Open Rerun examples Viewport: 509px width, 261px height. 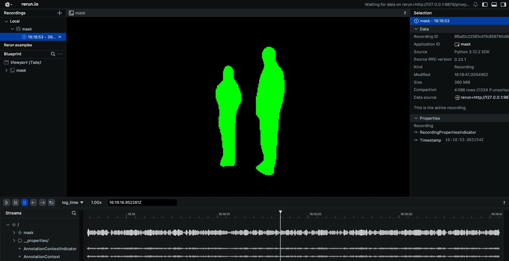pyautogui.click(x=18, y=45)
